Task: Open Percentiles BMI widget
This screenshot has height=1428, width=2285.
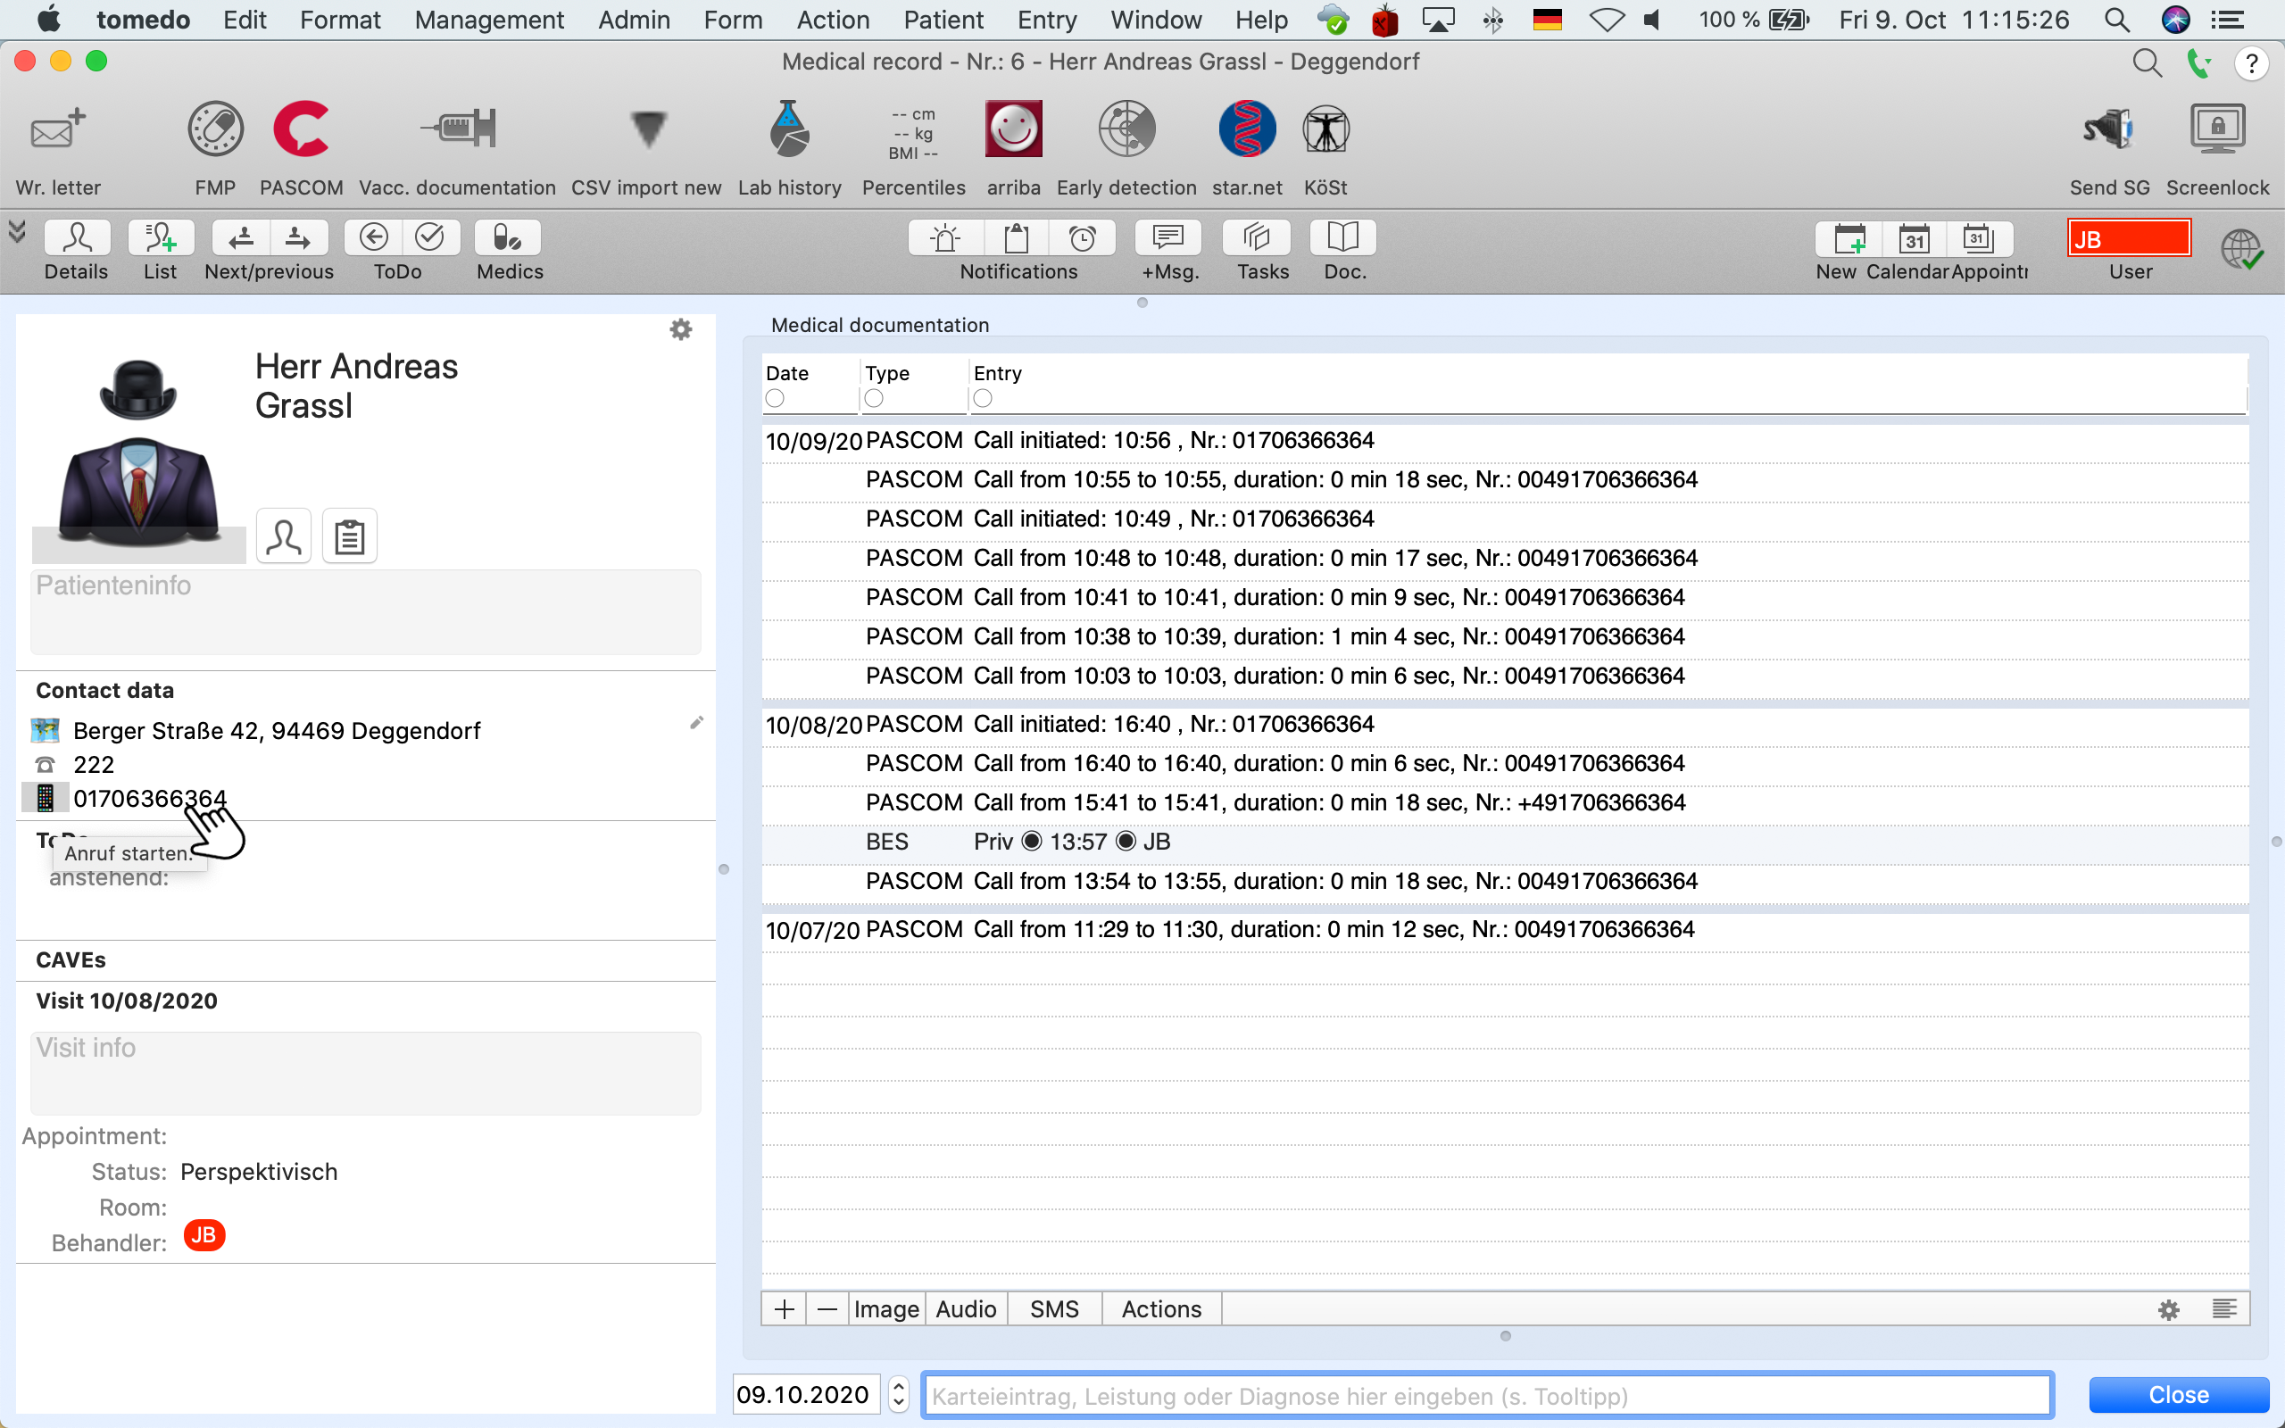Action: coord(913,133)
